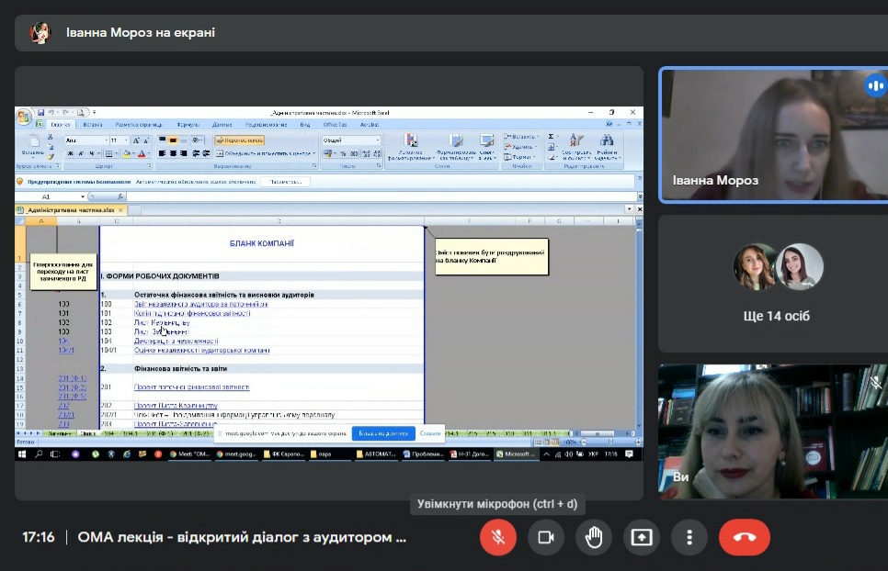This screenshot has width=888, height=571.
Task: Toggle bold (Ж) formatting
Action: (x=70, y=153)
